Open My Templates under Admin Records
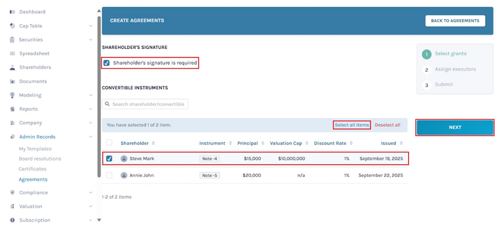499x226 pixels. pos(35,149)
